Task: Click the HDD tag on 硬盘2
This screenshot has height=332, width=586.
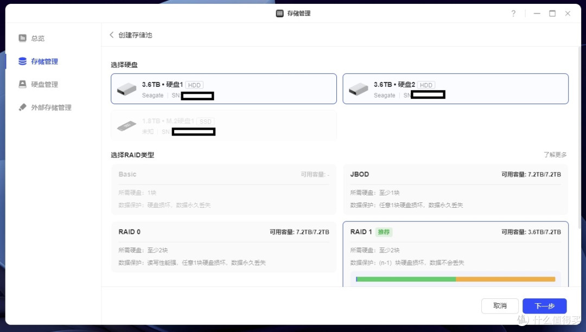Action: [x=426, y=85]
